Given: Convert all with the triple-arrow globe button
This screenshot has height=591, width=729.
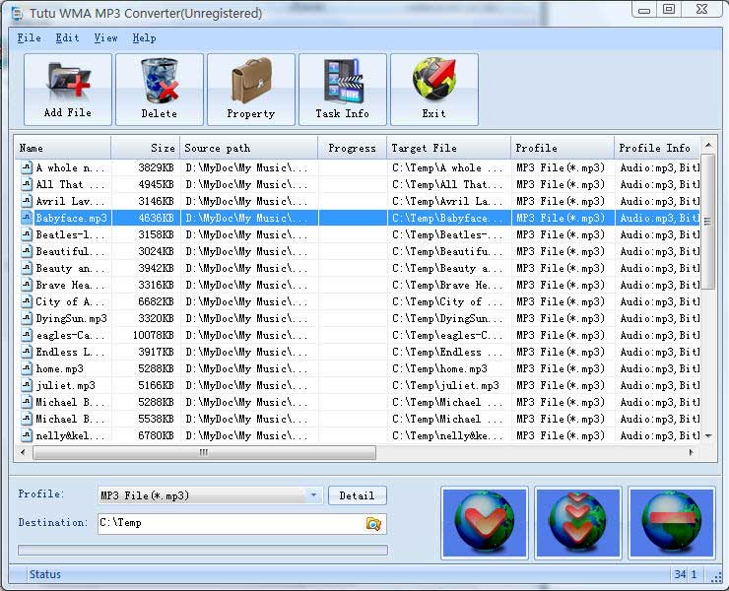Looking at the screenshot, I should [x=578, y=522].
